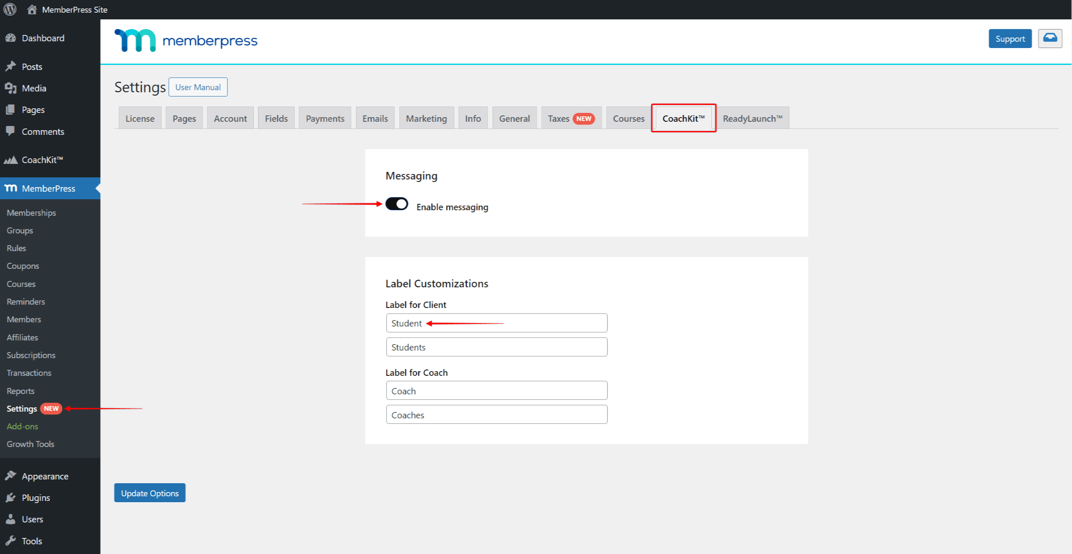Open the Tools wrench icon
1072x554 pixels.
coord(11,541)
